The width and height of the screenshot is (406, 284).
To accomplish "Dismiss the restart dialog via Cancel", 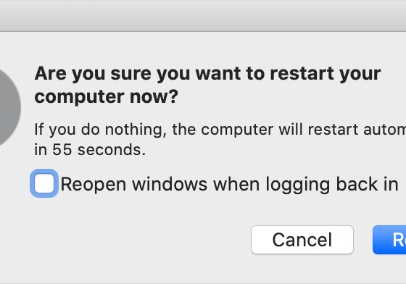I will pyautogui.click(x=302, y=240).
